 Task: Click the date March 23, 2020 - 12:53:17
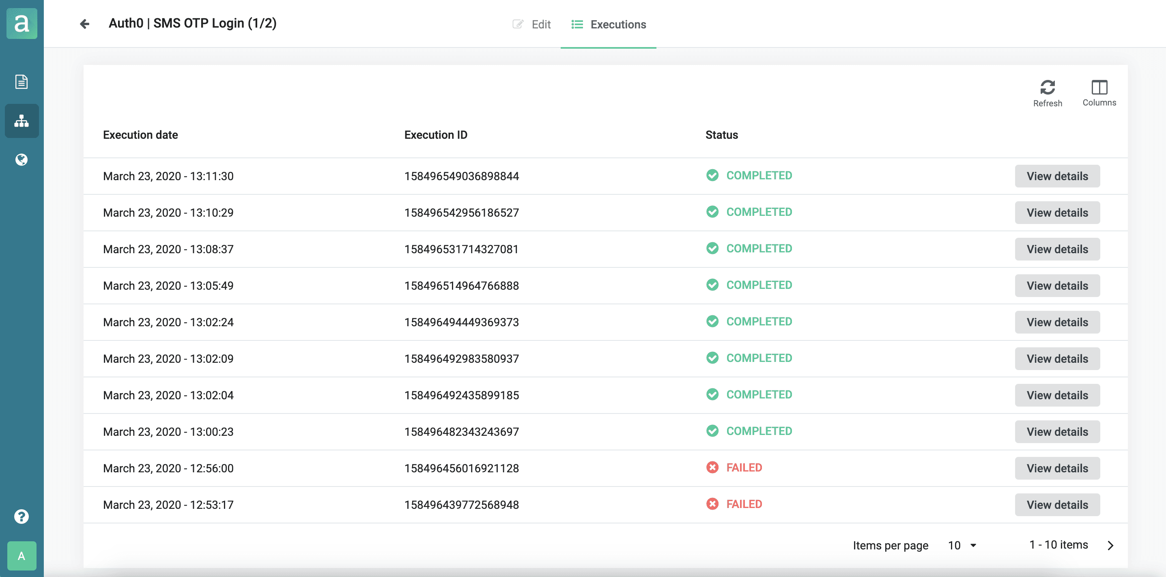(168, 505)
